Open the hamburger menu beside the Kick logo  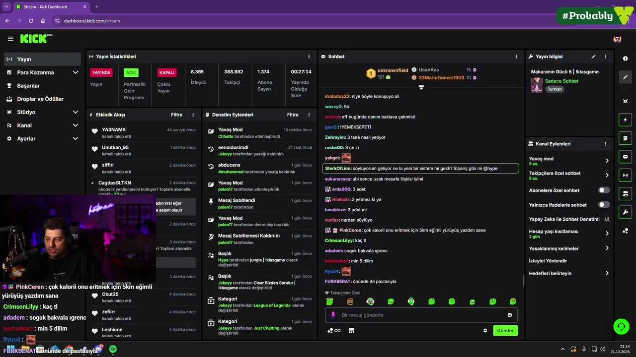pyautogui.click(x=10, y=39)
